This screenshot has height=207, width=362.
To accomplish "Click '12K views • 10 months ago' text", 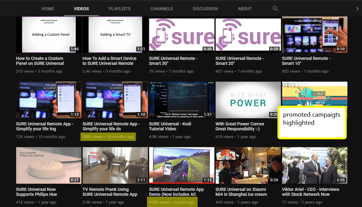I will click(x=40, y=137).
